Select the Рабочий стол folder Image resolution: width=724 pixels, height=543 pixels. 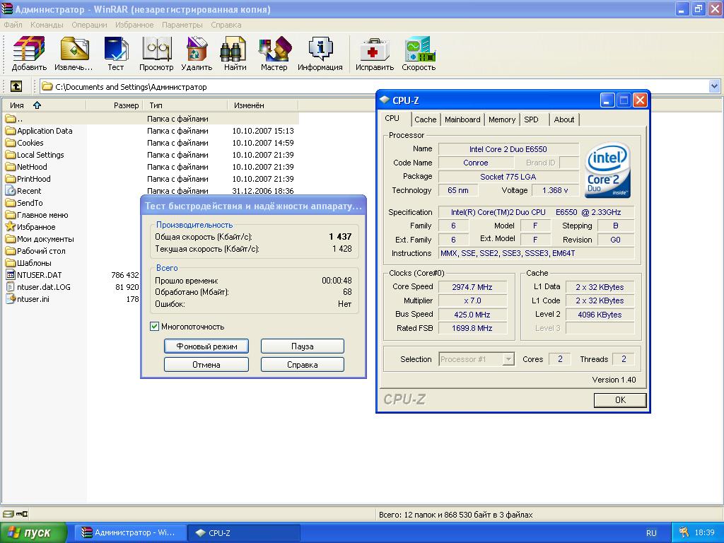point(35,251)
